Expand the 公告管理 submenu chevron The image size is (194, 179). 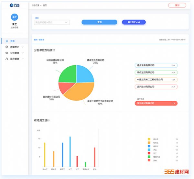23,53
